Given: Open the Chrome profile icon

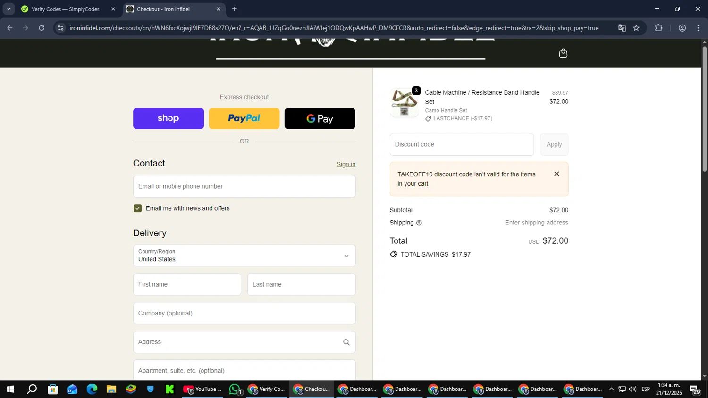Looking at the screenshot, I should coord(682,28).
